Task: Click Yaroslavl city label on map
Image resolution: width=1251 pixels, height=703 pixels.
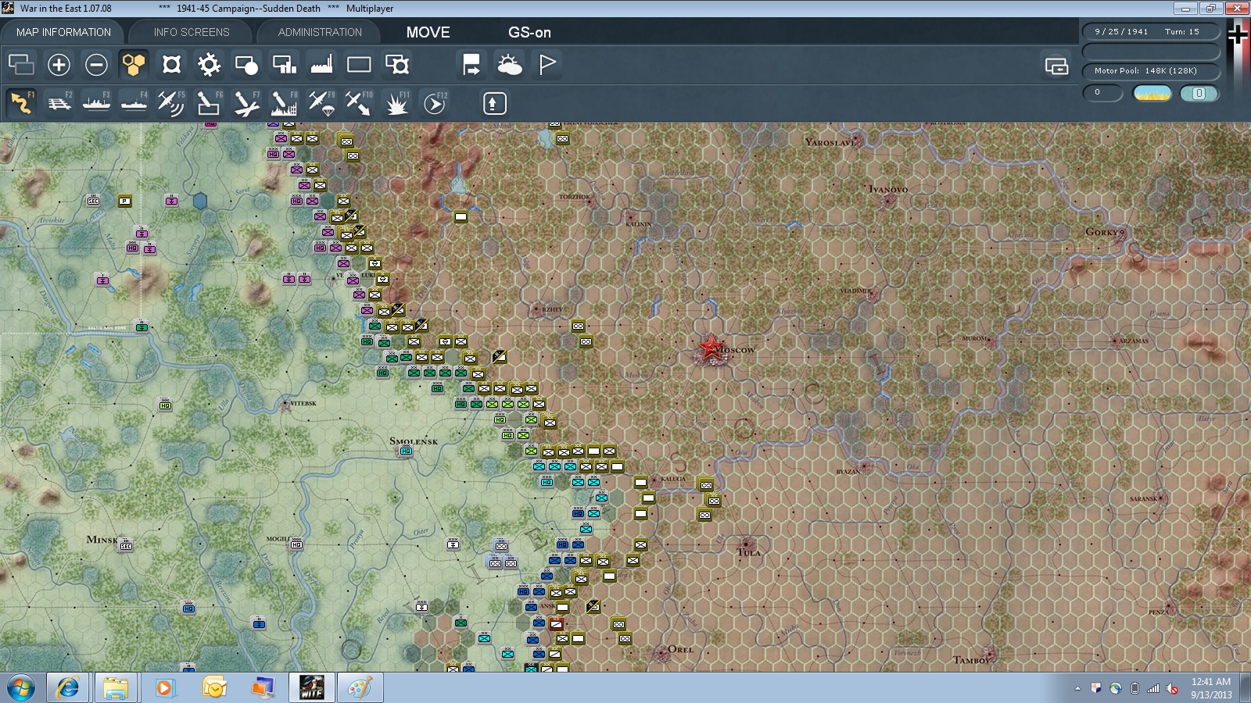Action: coord(831,142)
